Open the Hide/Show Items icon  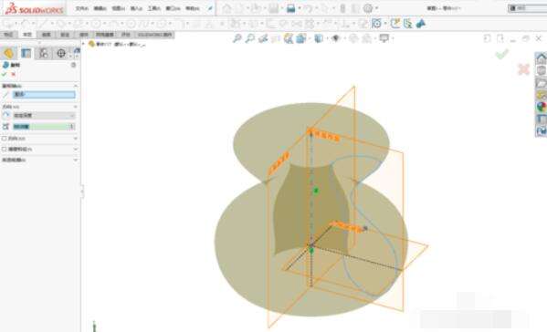click(x=335, y=38)
